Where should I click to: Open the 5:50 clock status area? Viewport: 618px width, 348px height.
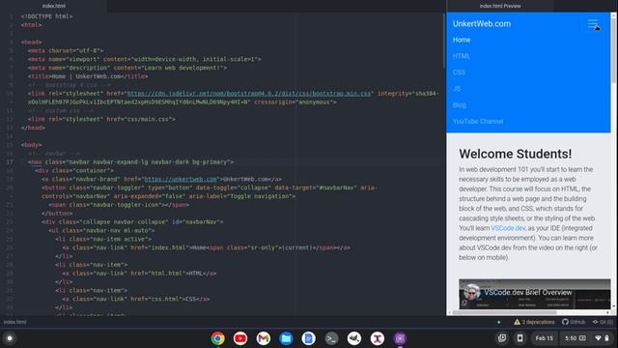point(576,338)
